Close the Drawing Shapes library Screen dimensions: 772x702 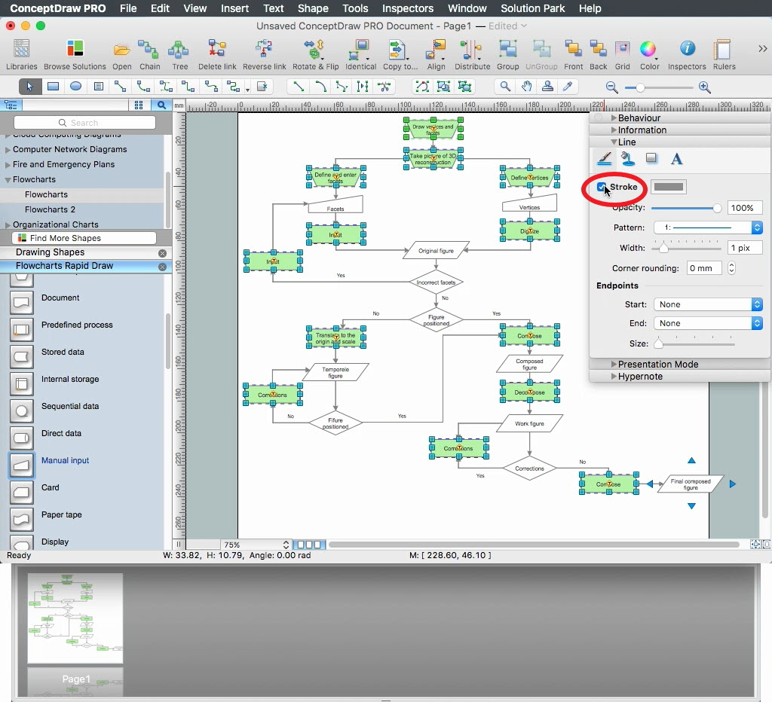162,253
